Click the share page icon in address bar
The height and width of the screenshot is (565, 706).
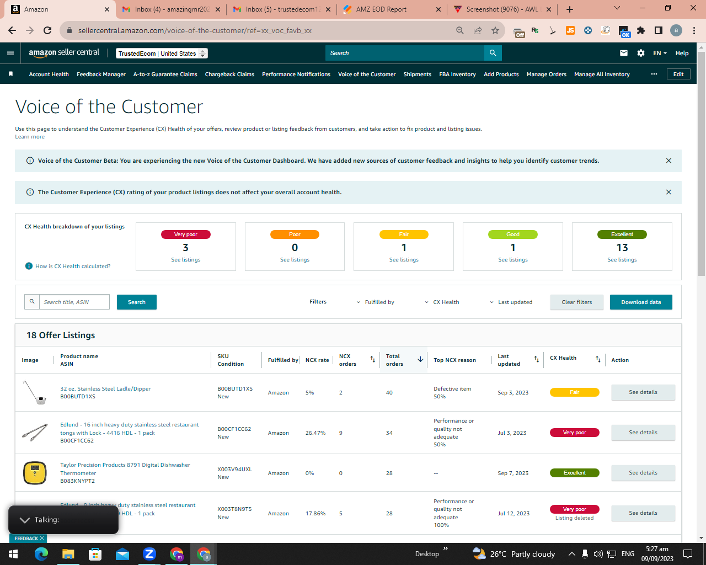478,30
